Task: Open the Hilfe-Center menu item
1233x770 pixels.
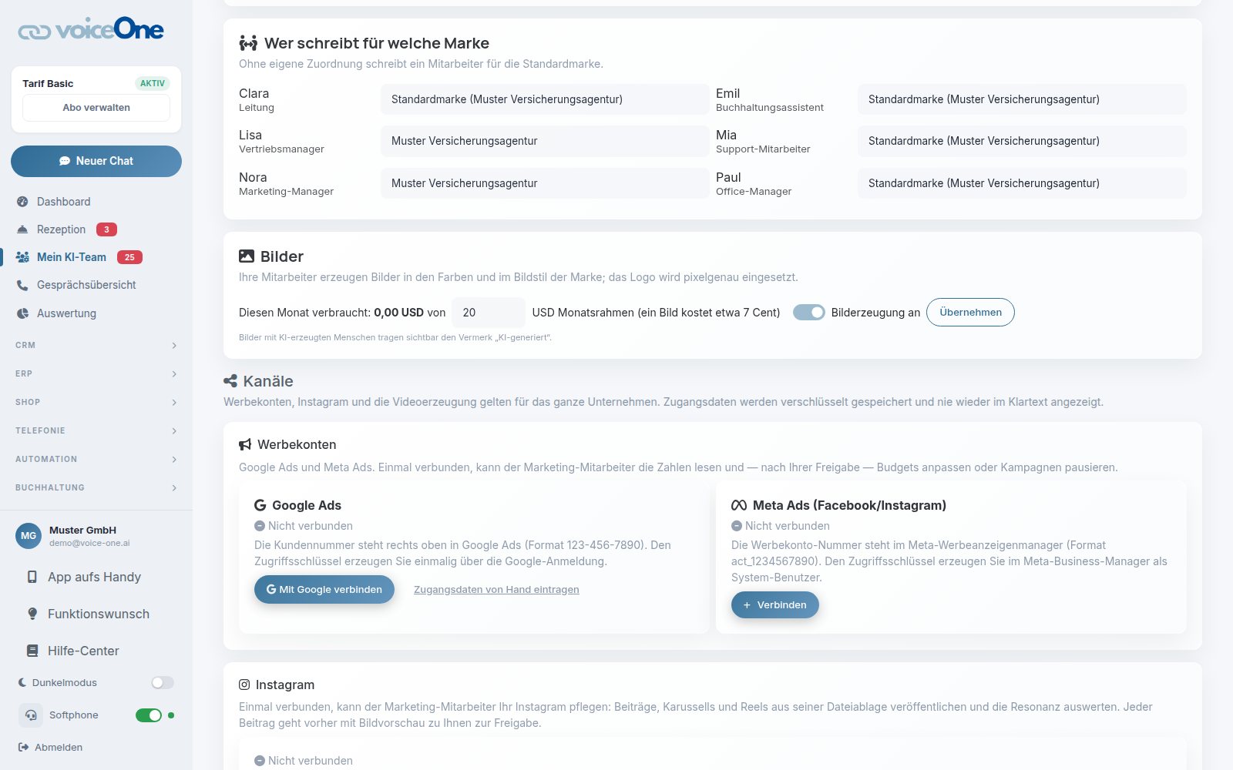Action: (x=83, y=651)
